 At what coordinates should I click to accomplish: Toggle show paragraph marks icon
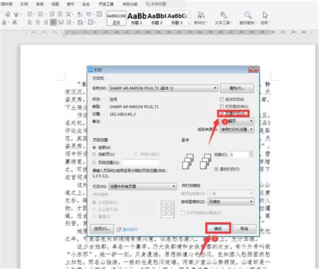(x=89, y=14)
